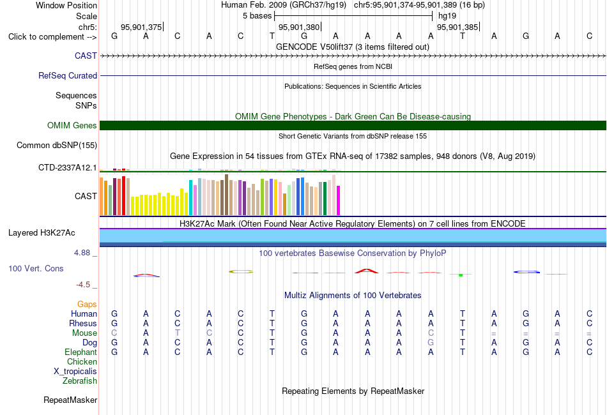
Task: Click the tall dark brown bar in CAST chart
Action: pos(226,195)
